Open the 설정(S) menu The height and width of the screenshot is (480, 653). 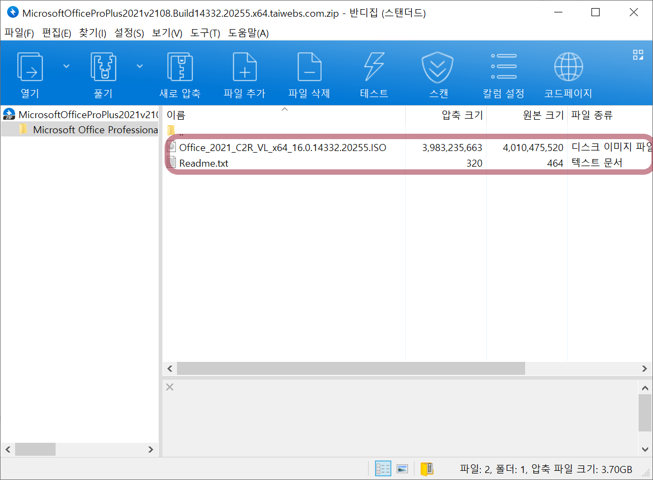point(130,33)
